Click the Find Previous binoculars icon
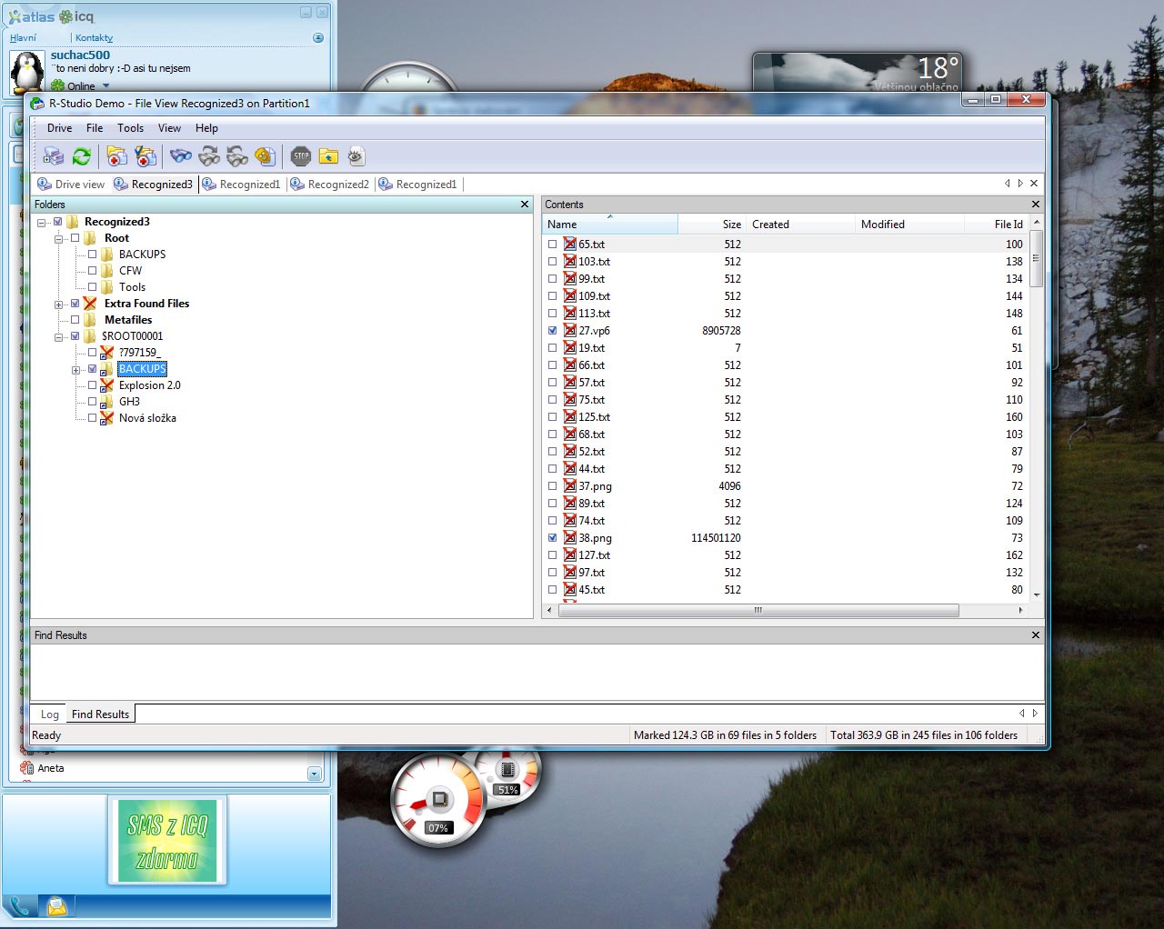This screenshot has width=1164, height=929. 237,156
